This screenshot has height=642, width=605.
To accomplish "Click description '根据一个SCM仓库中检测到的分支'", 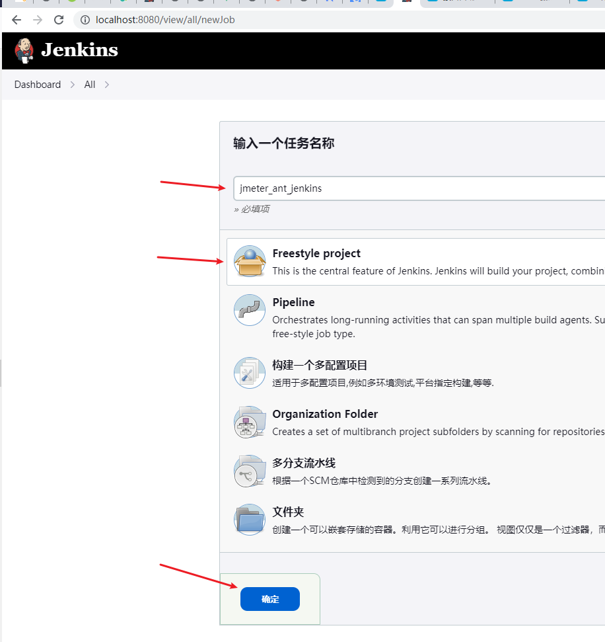I will 382,481.
